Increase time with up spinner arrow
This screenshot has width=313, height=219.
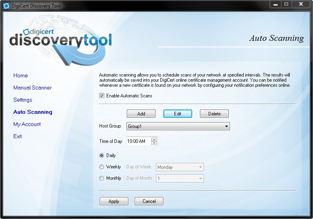154,139
